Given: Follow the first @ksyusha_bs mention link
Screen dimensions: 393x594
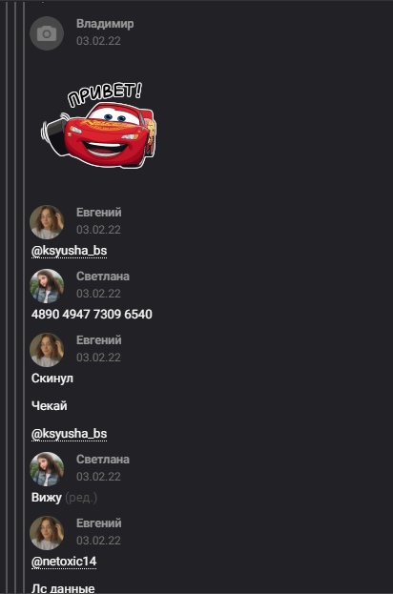Looking at the screenshot, I should [69, 251].
